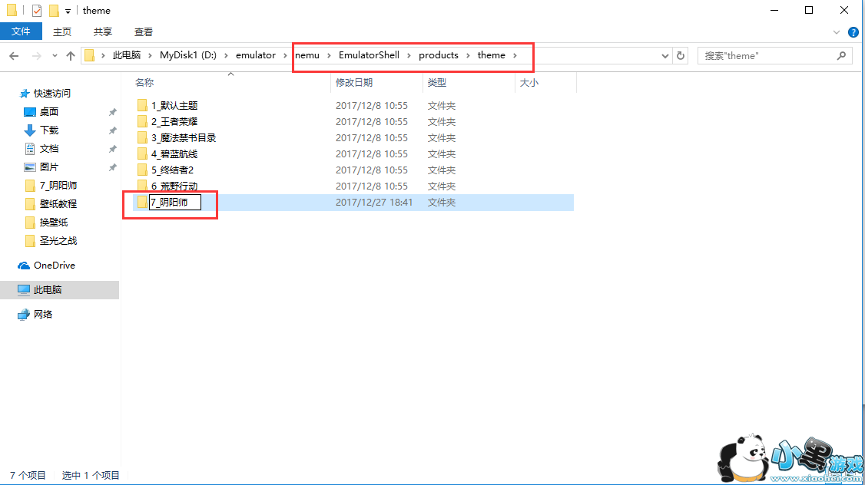
Task: Select OneDrive in the navigation pane
Action: point(54,265)
